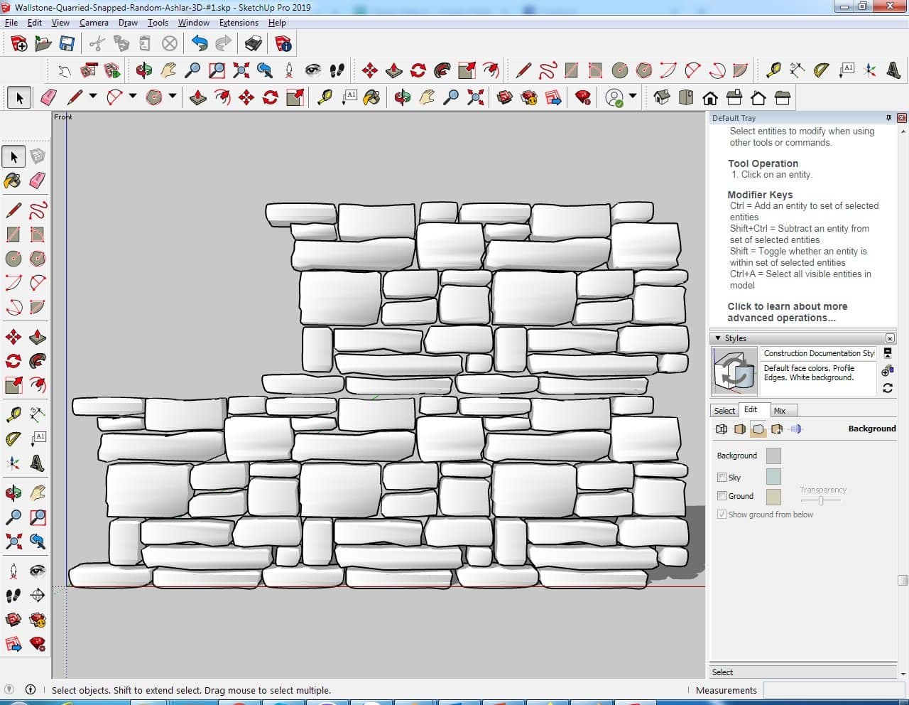Choose the Walk footprints tool in left toolbar

[x=13, y=596]
